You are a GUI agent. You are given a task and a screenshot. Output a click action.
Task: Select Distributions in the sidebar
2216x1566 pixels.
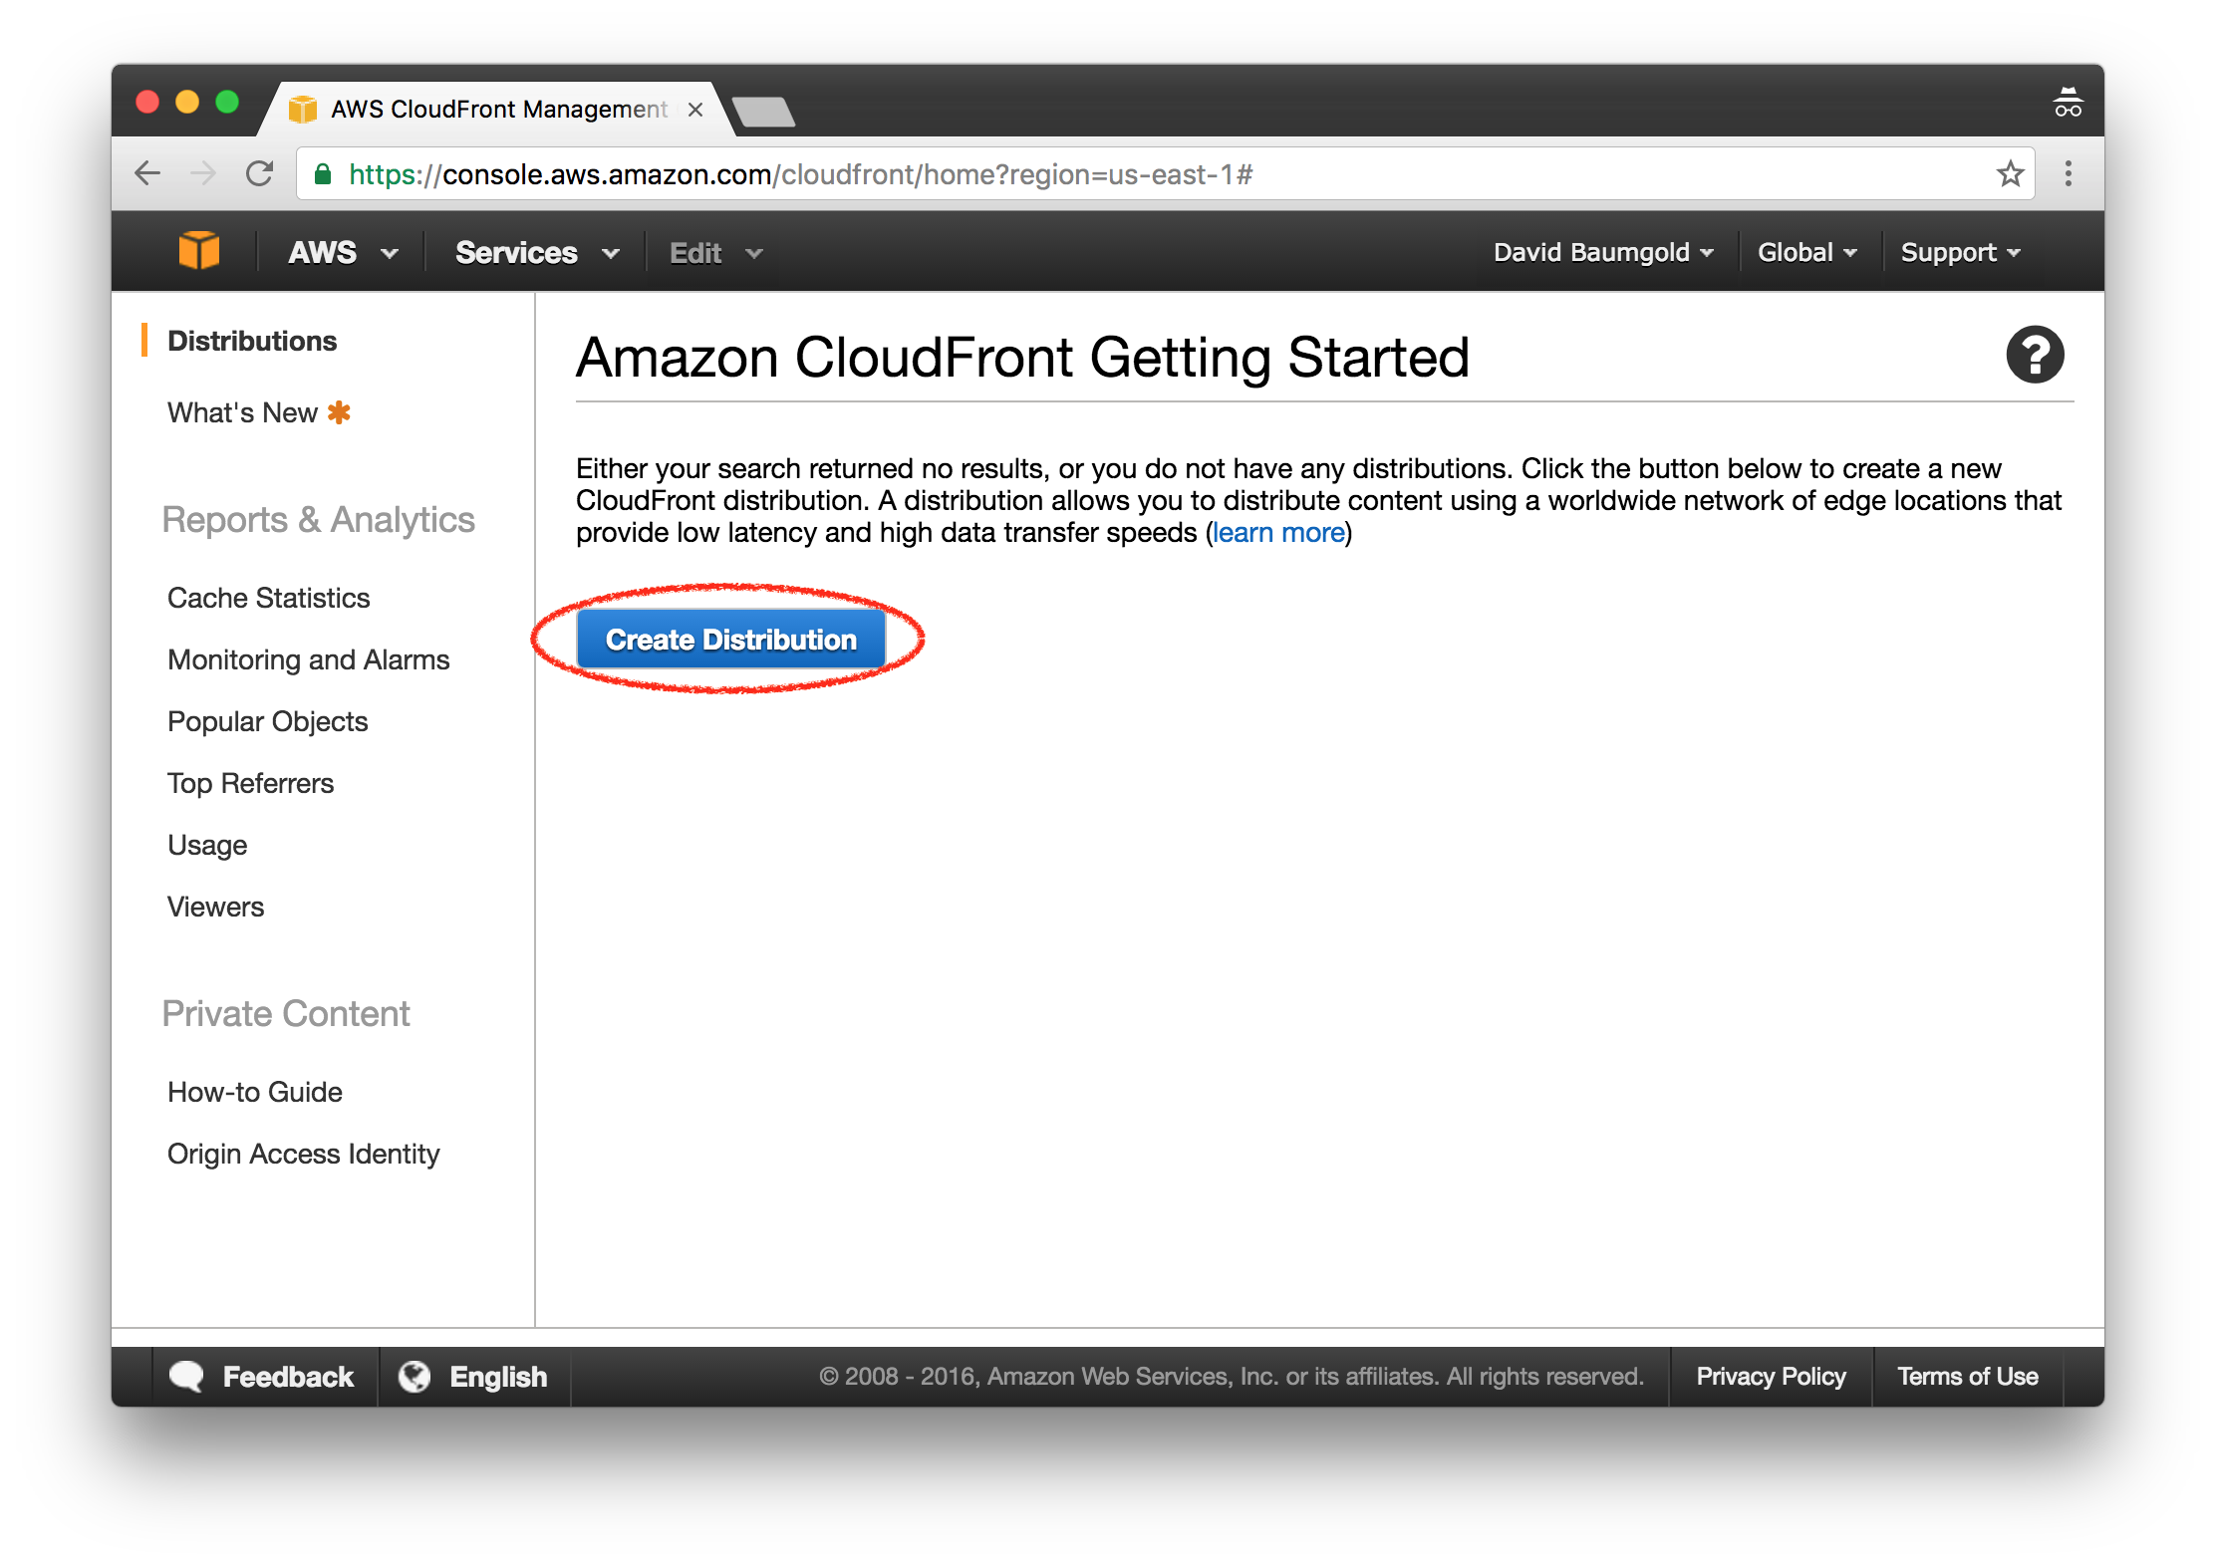pos(252,341)
